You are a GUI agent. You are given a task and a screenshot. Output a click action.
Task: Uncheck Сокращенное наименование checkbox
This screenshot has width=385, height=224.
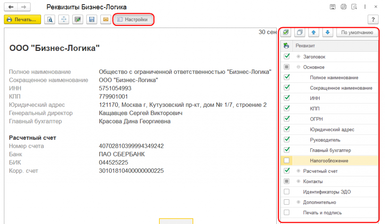point(286,88)
